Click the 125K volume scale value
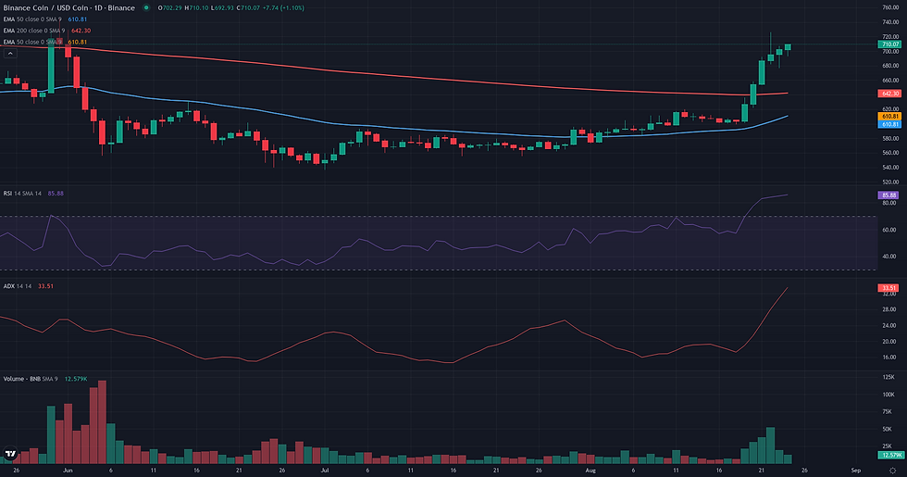This screenshot has height=477, width=907. (888, 378)
